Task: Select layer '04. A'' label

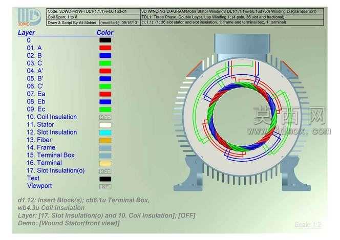Action: coord(35,71)
